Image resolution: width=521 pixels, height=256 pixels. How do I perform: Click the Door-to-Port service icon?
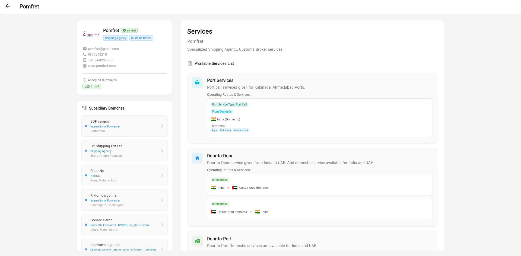click(x=197, y=241)
